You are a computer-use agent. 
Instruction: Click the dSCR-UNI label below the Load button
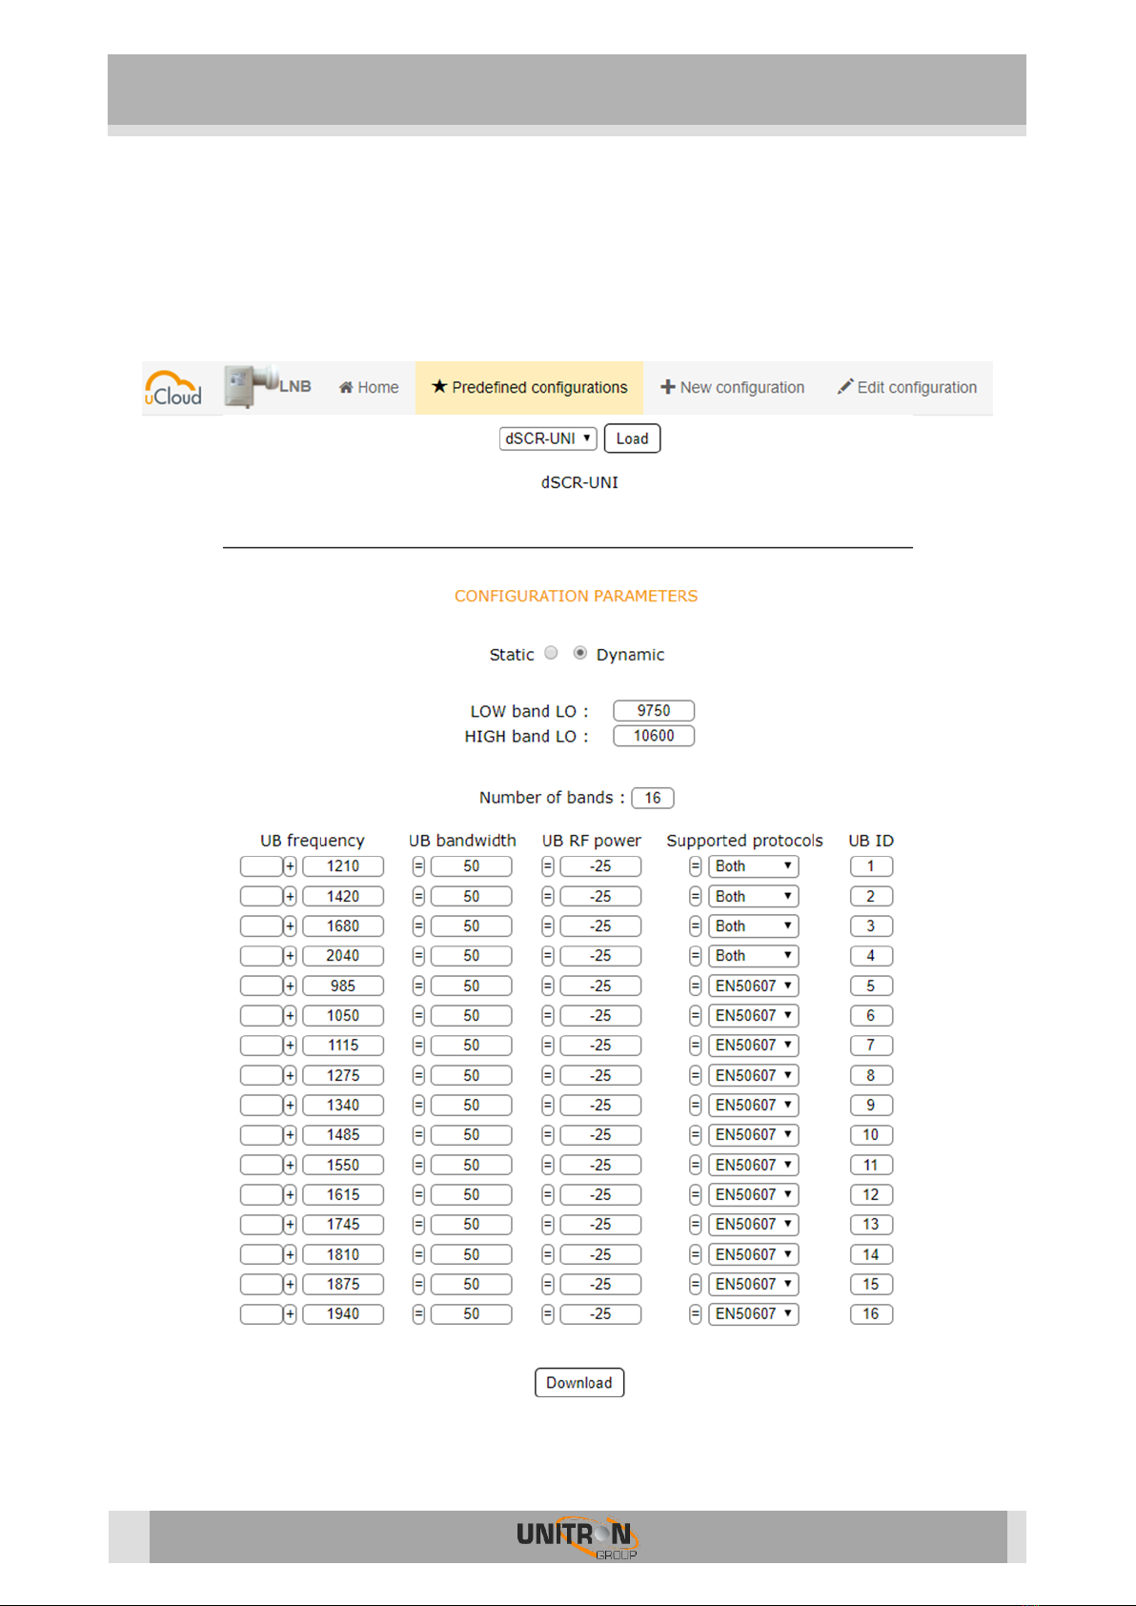click(x=579, y=483)
